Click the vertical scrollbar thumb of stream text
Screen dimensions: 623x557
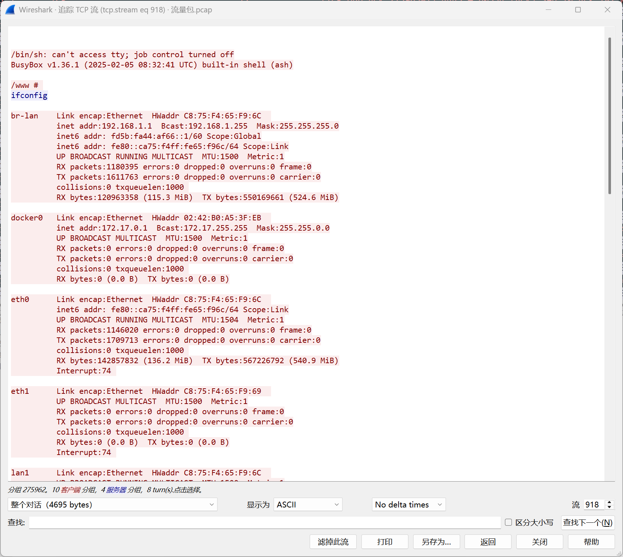pyautogui.click(x=610, y=116)
